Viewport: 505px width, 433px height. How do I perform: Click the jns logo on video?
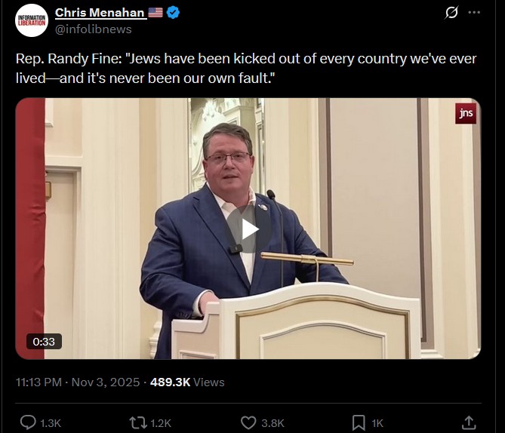pyautogui.click(x=465, y=113)
